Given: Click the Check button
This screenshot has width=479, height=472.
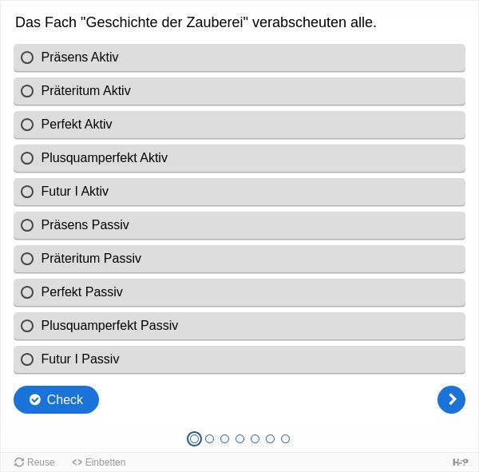Looking at the screenshot, I should click(x=56, y=399).
